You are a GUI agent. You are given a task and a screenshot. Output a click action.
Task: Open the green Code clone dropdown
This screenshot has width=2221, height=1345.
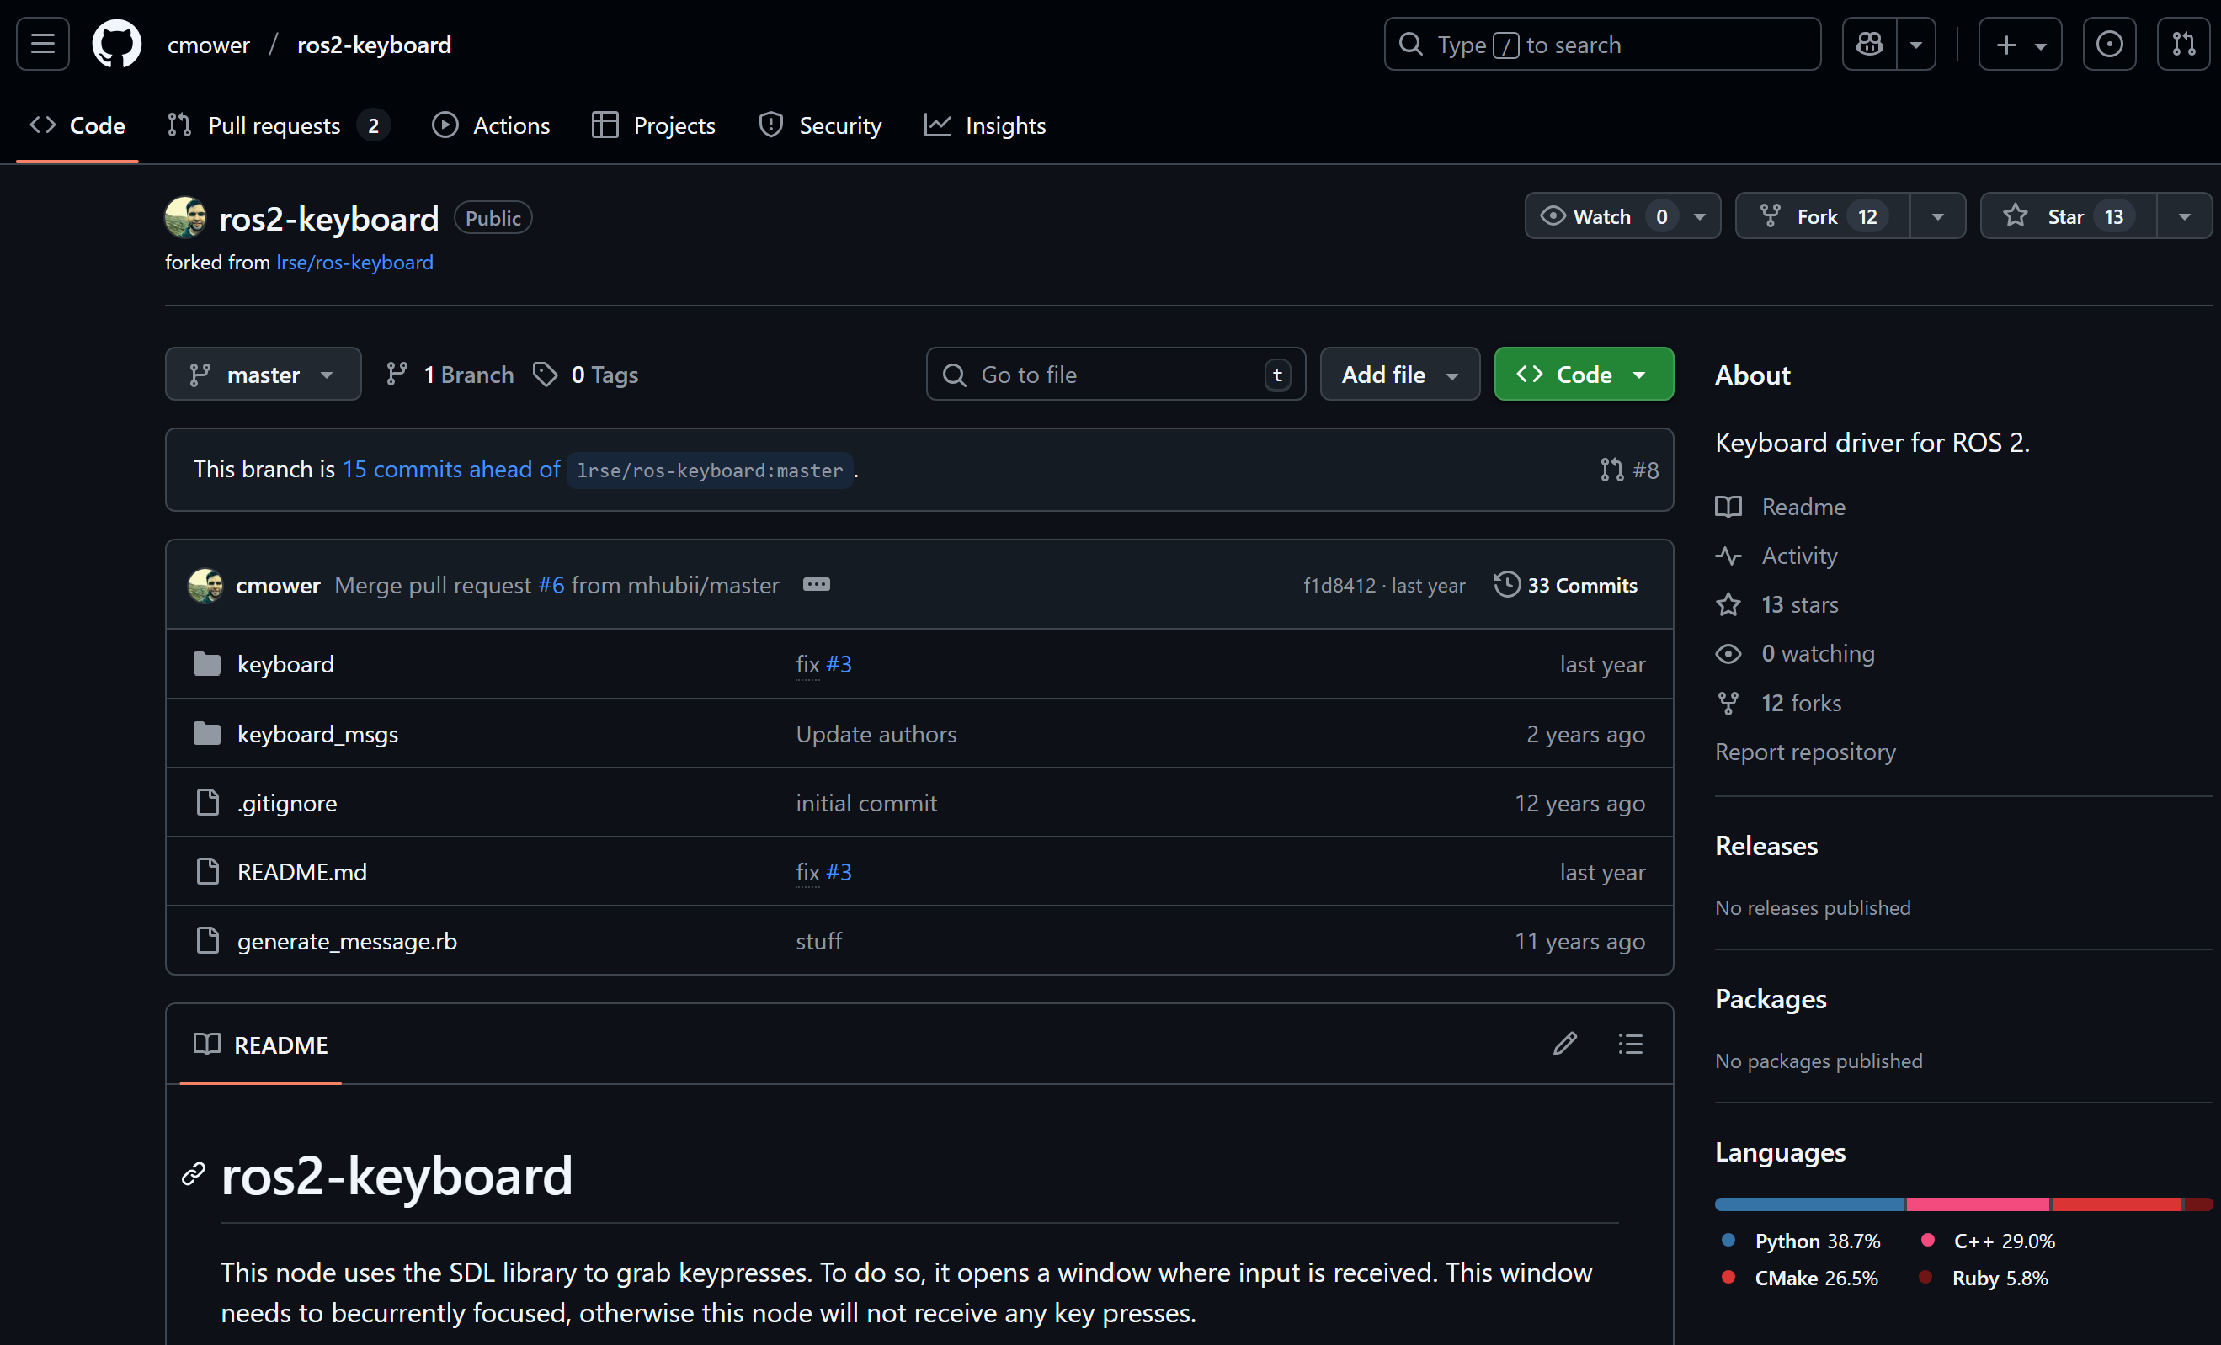click(x=1583, y=374)
